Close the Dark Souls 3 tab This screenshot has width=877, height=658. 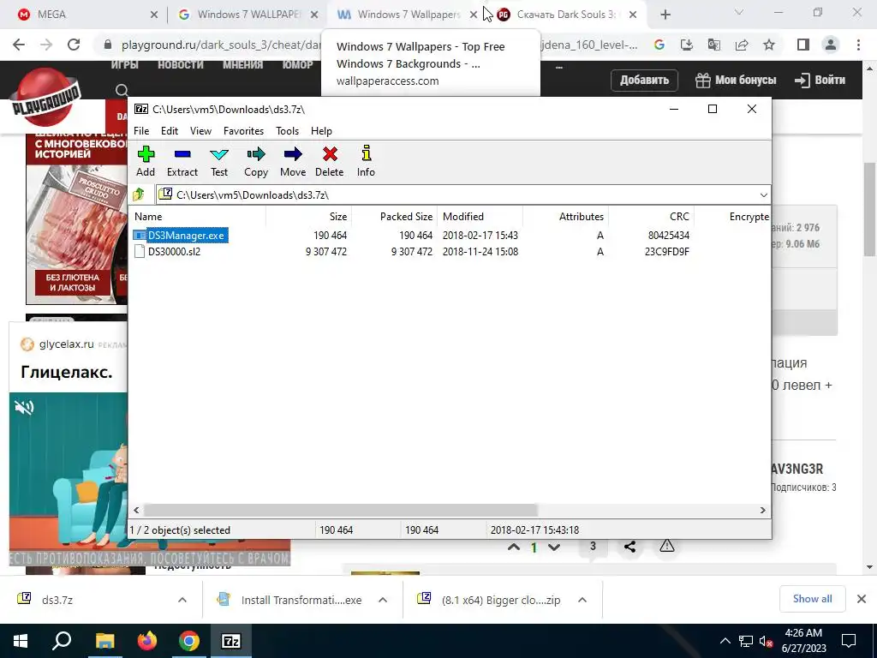coord(633,15)
